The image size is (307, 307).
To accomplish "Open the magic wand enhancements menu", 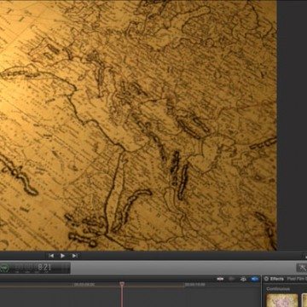I will [302, 268].
